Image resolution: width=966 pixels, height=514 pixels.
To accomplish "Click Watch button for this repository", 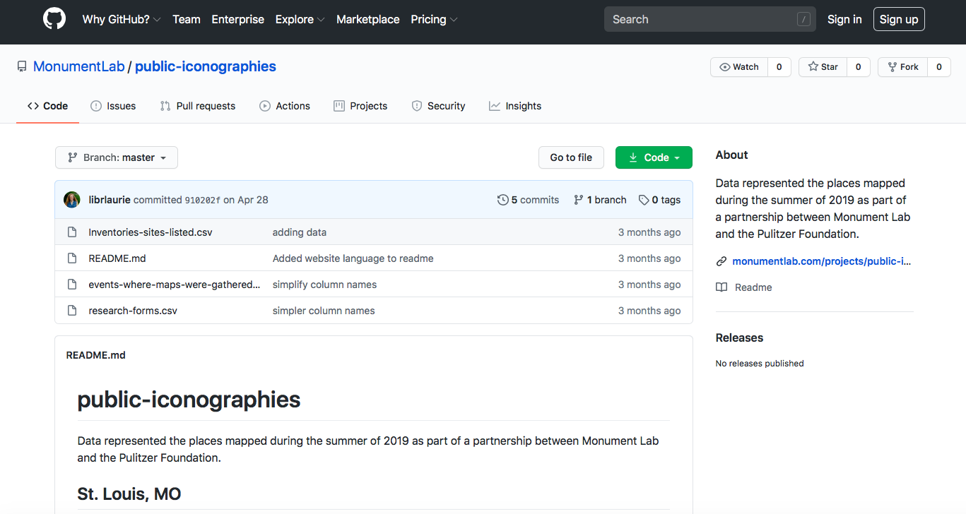I will [x=739, y=67].
